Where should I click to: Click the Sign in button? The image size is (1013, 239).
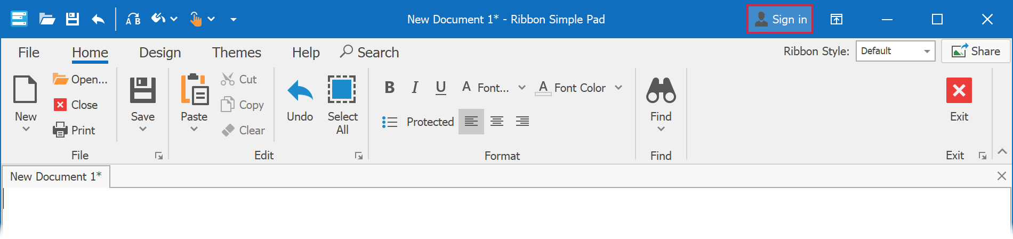point(780,20)
